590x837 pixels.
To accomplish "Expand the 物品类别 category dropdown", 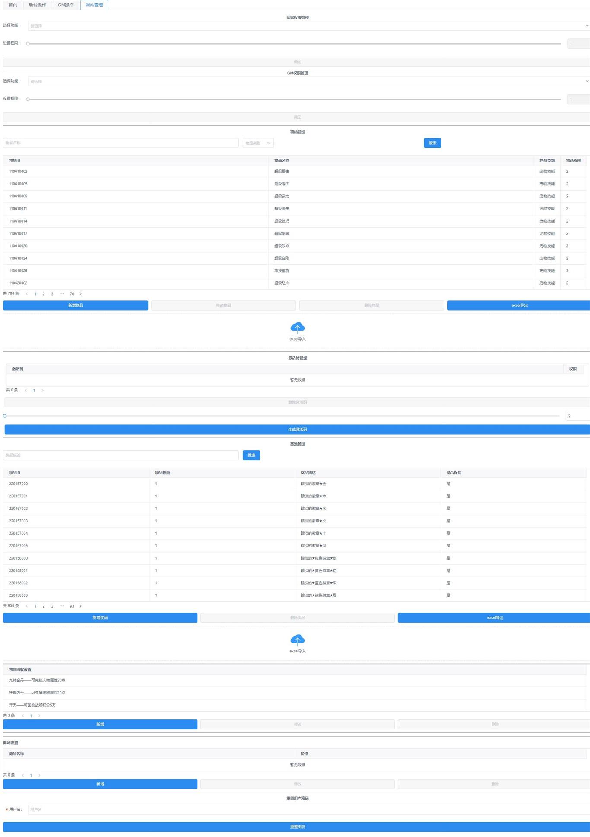I will pos(258,143).
